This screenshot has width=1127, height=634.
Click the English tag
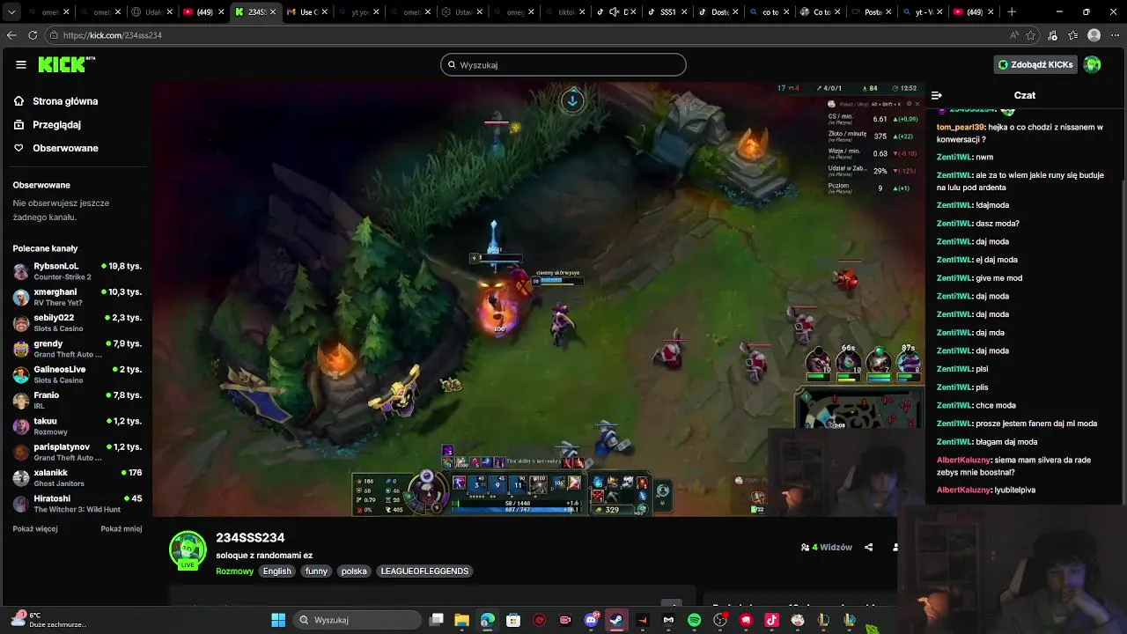(x=276, y=571)
